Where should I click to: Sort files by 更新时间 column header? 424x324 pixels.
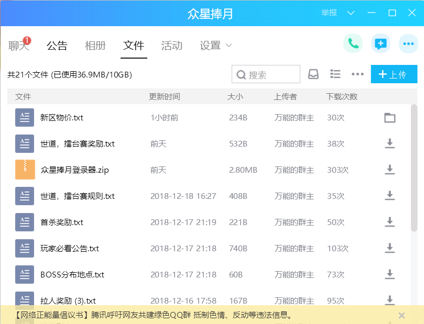point(164,97)
